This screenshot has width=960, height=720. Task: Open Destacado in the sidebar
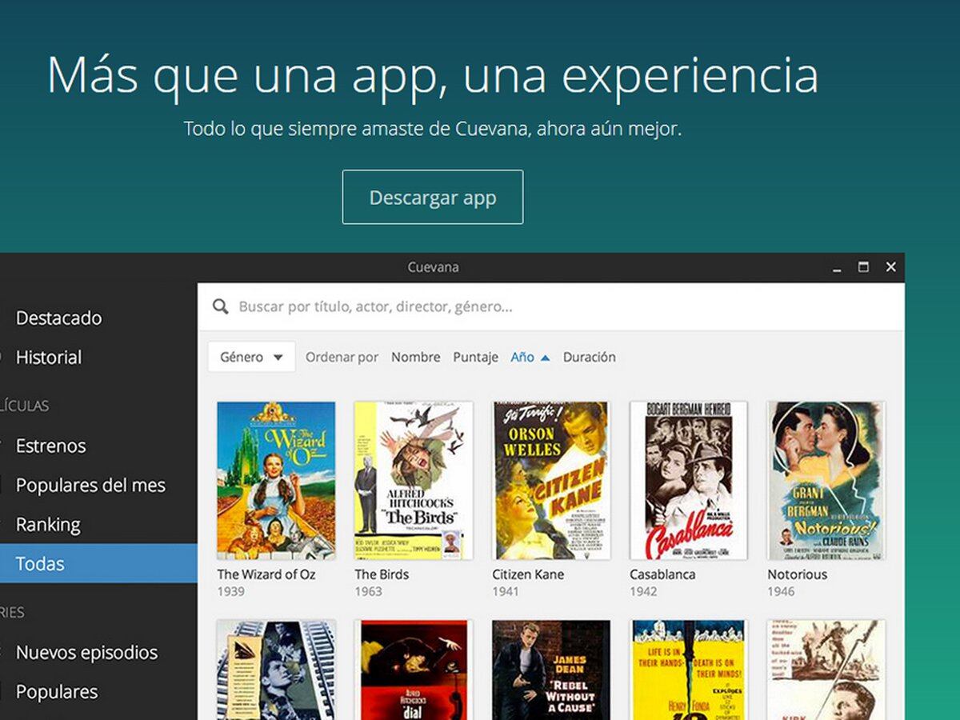click(58, 318)
